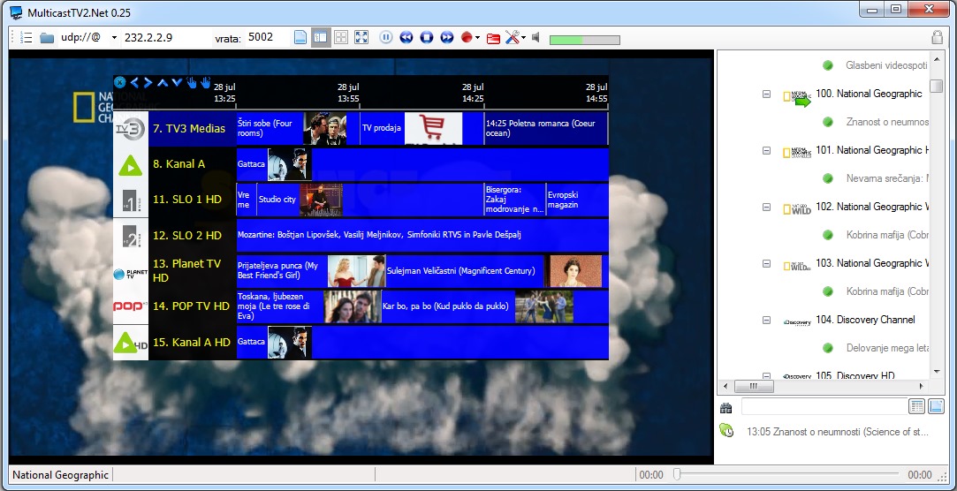Click the Evropski magazin program block
957x491 pixels.
click(x=577, y=200)
